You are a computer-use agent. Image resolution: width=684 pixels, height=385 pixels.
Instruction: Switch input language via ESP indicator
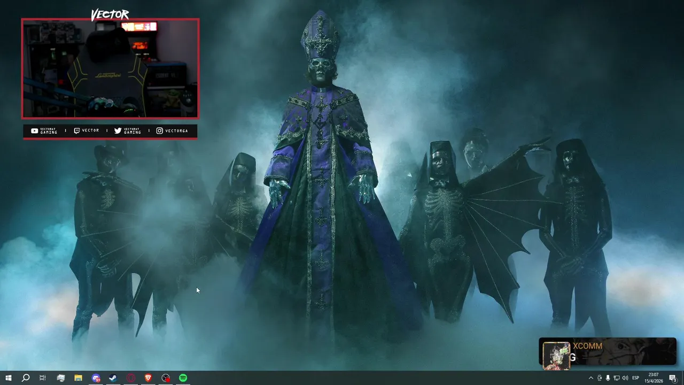(636, 378)
